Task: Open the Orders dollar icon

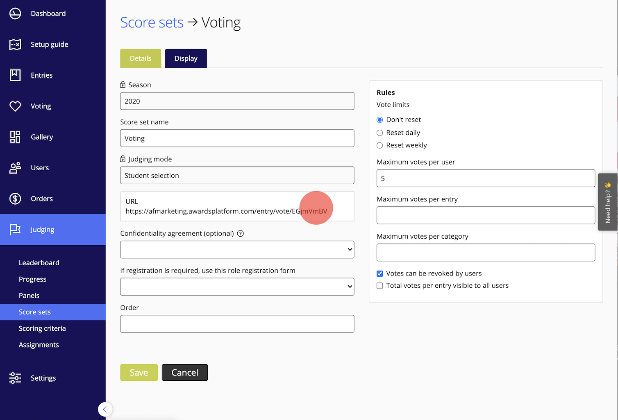Action: pos(15,199)
